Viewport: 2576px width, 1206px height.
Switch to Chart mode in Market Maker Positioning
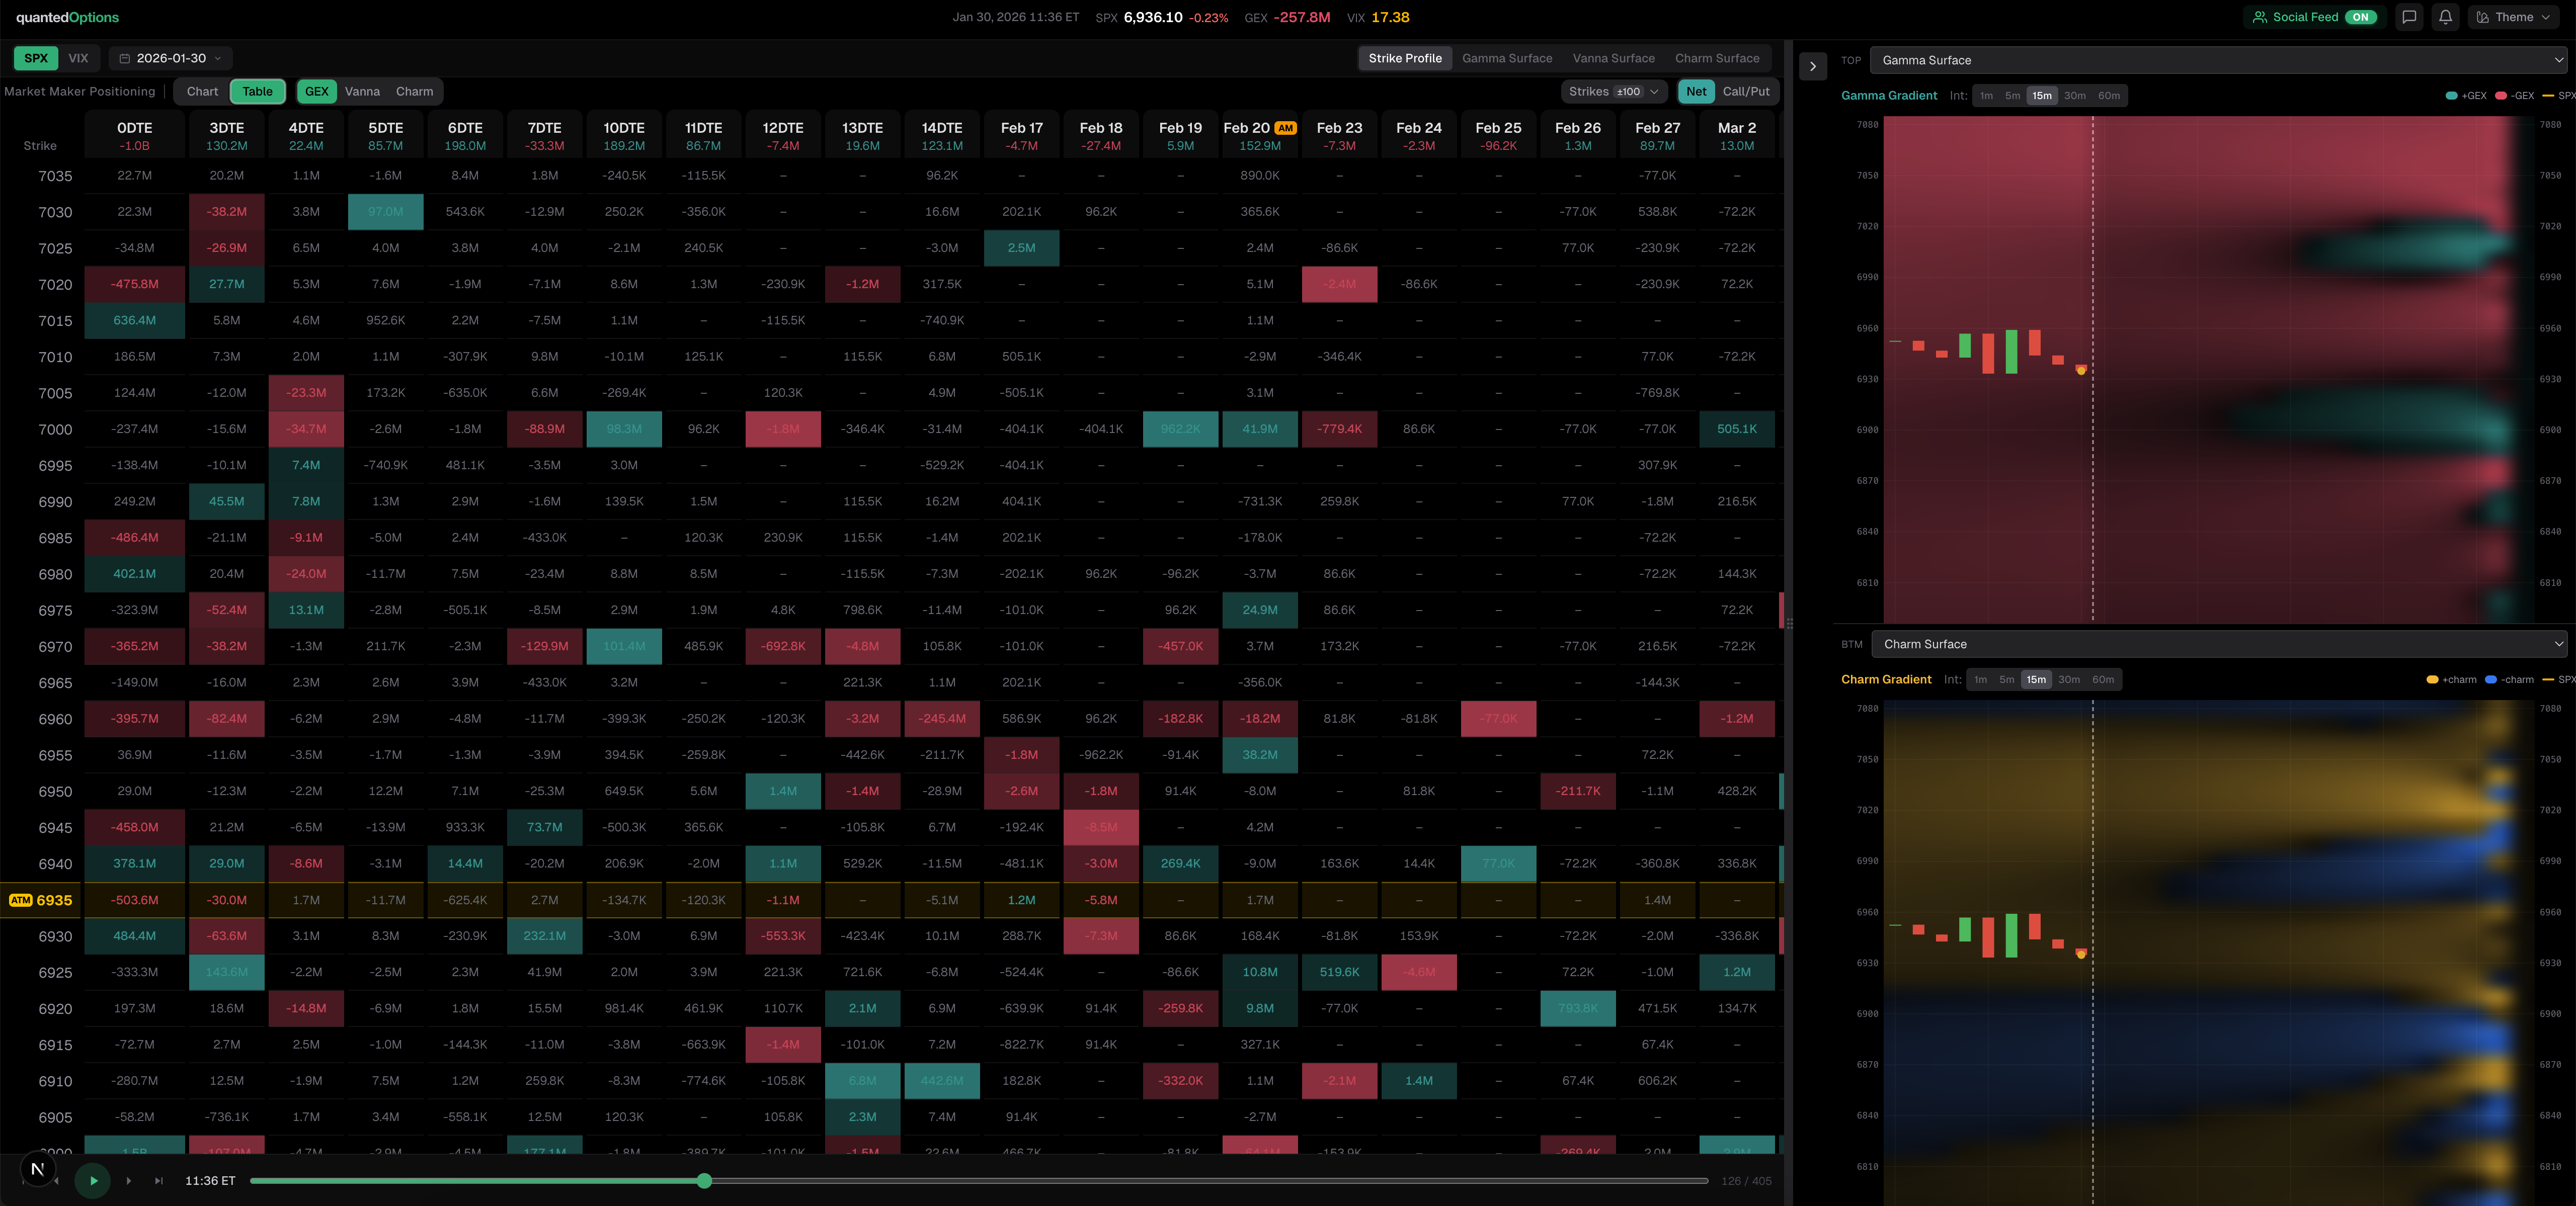coord(201,91)
